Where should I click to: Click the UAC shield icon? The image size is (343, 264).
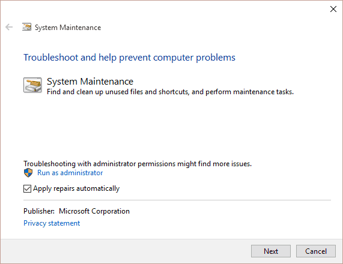click(28, 173)
